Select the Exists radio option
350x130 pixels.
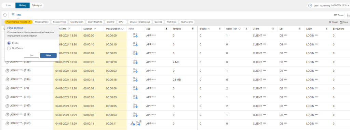pyautogui.click(x=9, y=43)
